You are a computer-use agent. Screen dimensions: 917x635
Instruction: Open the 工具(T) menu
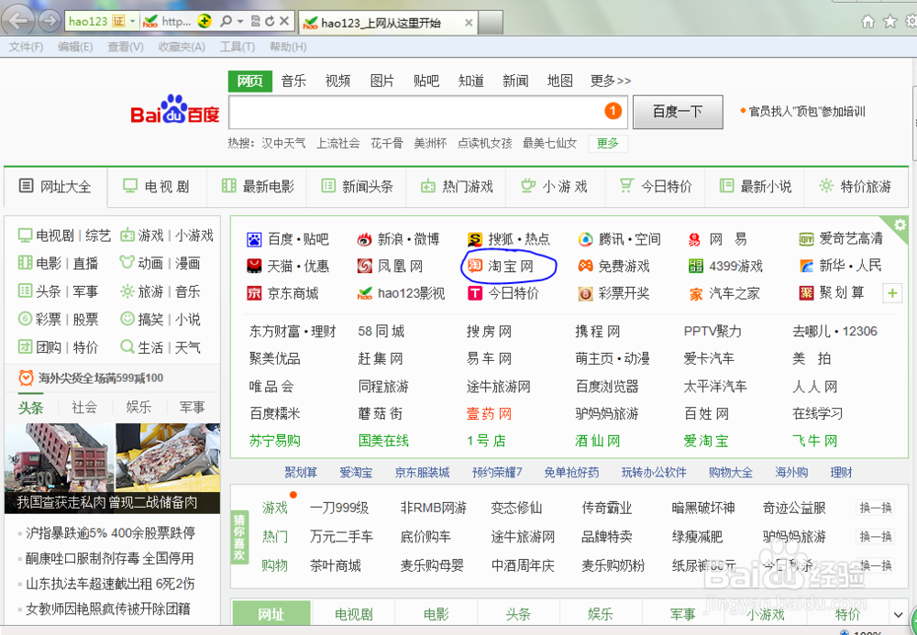click(238, 47)
